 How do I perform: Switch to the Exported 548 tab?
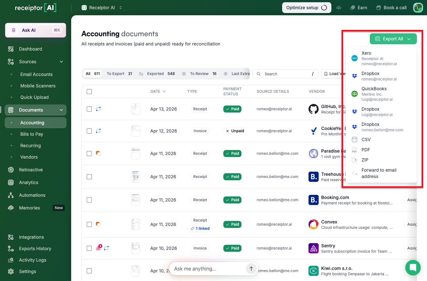[x=158, y=74]
